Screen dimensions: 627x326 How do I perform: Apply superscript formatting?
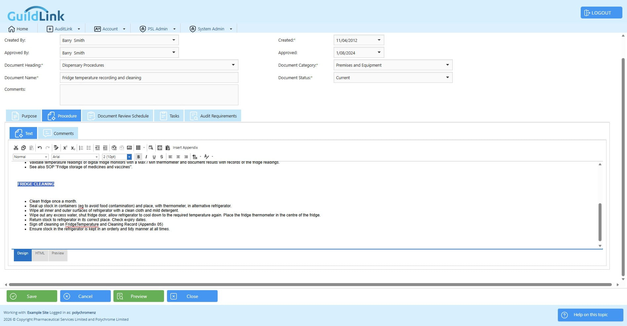tap(65, 148)
